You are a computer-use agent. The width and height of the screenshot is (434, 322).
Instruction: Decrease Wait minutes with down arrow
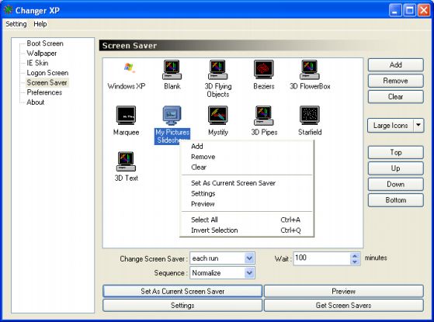[355, 261]
